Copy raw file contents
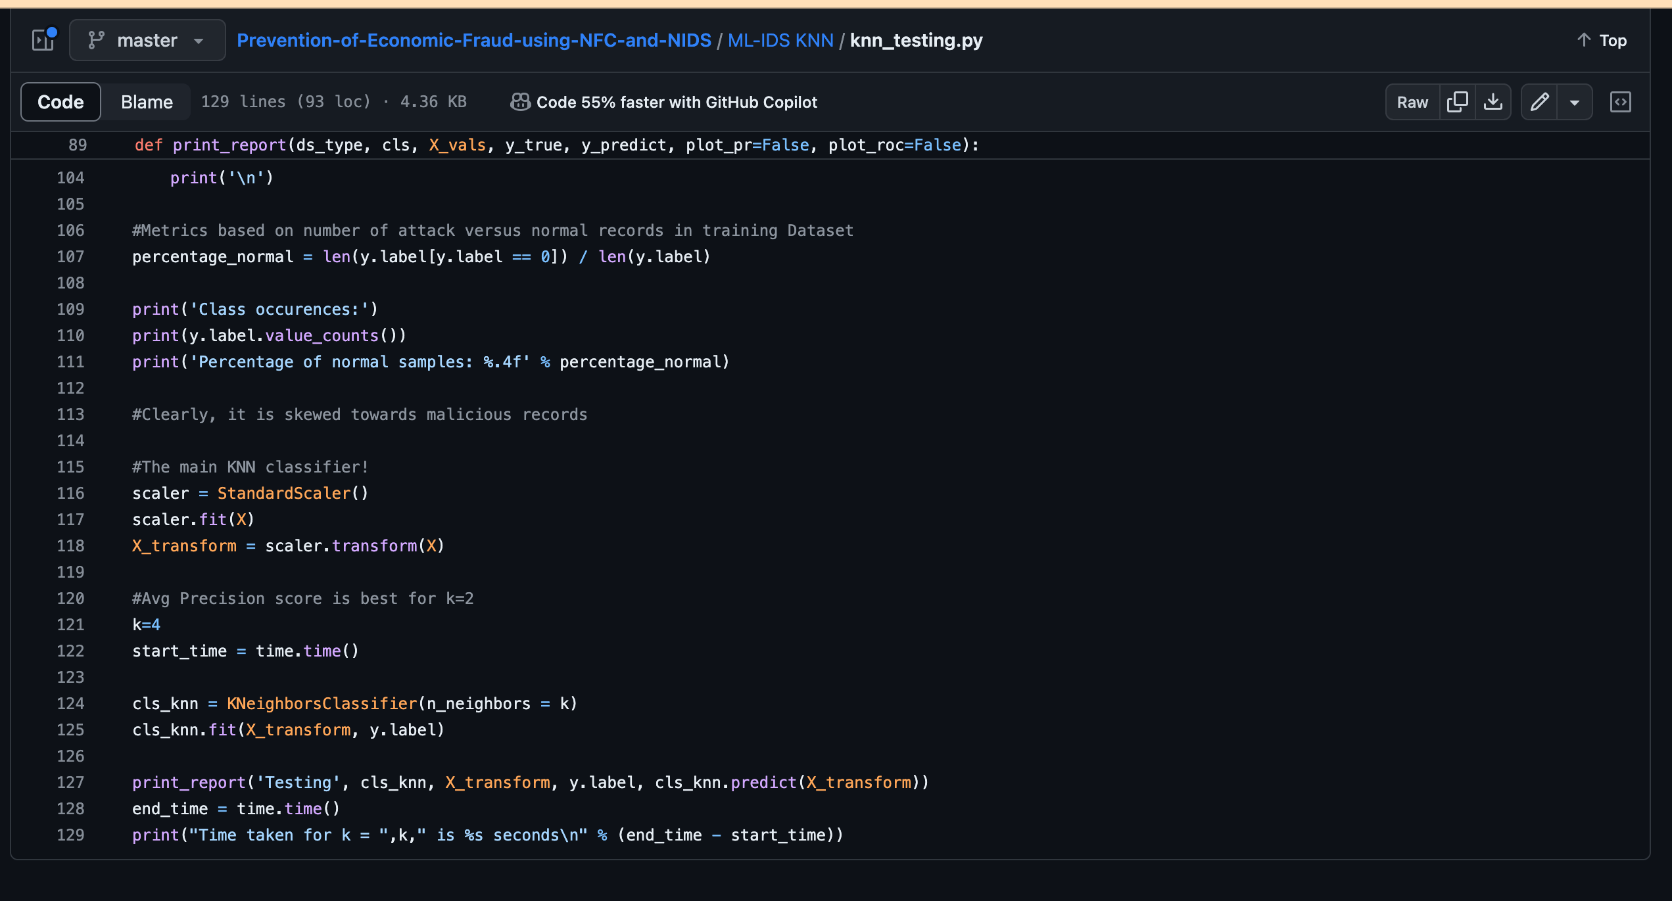The height and width of the screenshot is (901, 1672). pos(1457,102)
